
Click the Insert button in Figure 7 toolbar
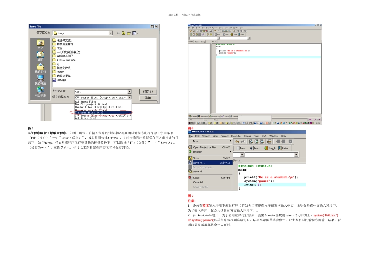[x=255, y=148]
